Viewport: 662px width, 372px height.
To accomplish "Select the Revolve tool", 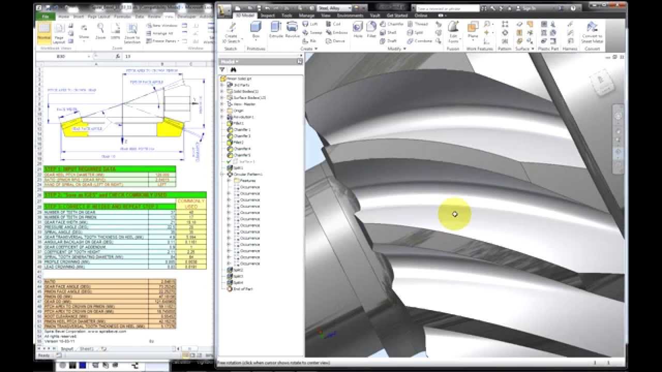I will coord(292,30).
